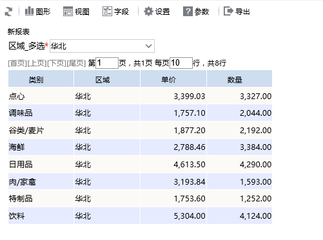
Task: Open the 参数 question-mark icon
Action: tap(188, 12)
